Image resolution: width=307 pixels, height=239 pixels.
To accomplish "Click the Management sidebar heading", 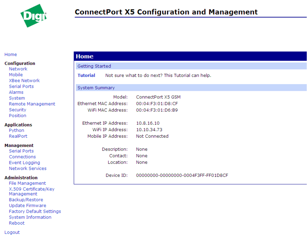I will [19, 146].
